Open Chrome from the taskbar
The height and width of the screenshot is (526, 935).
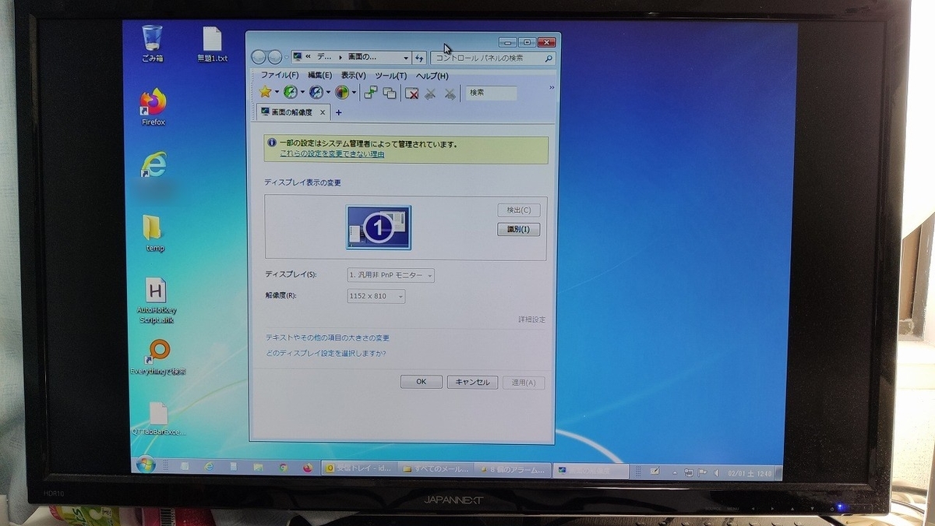pos(284,468)
